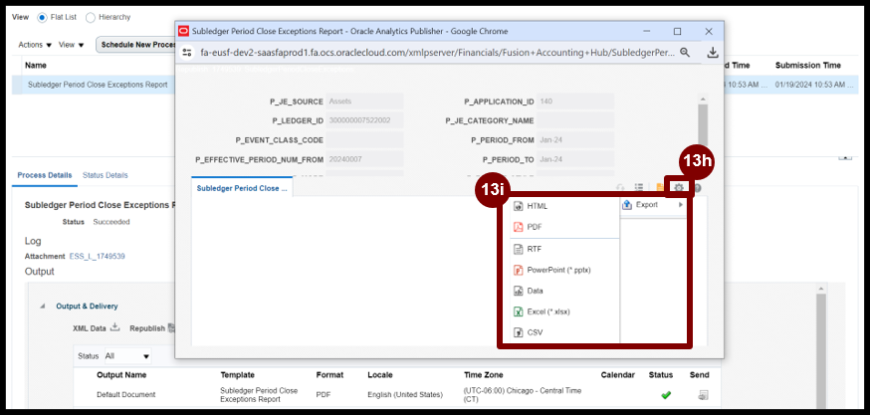This screenshot has height=415, width=870.
Task: Click the list view icon in Publisher toolbar
Action: pyautogui.click(x=639, y=188)
